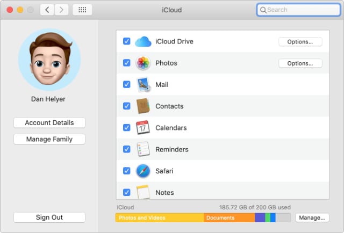Click the Notes row label
Screen dimensions: 344x233
(164, 193)
